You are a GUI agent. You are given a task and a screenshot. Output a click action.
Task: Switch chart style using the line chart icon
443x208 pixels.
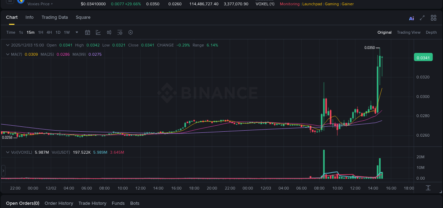pyautogui.click(x=98, y=32)
